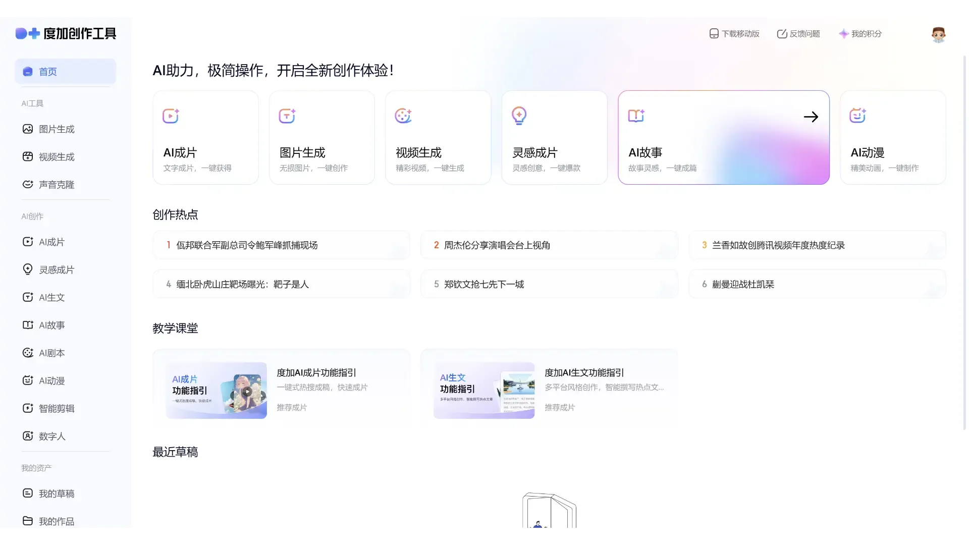
Task: Click the 智能剪辑 sidebar icon
Action: [x=28, y=408]
